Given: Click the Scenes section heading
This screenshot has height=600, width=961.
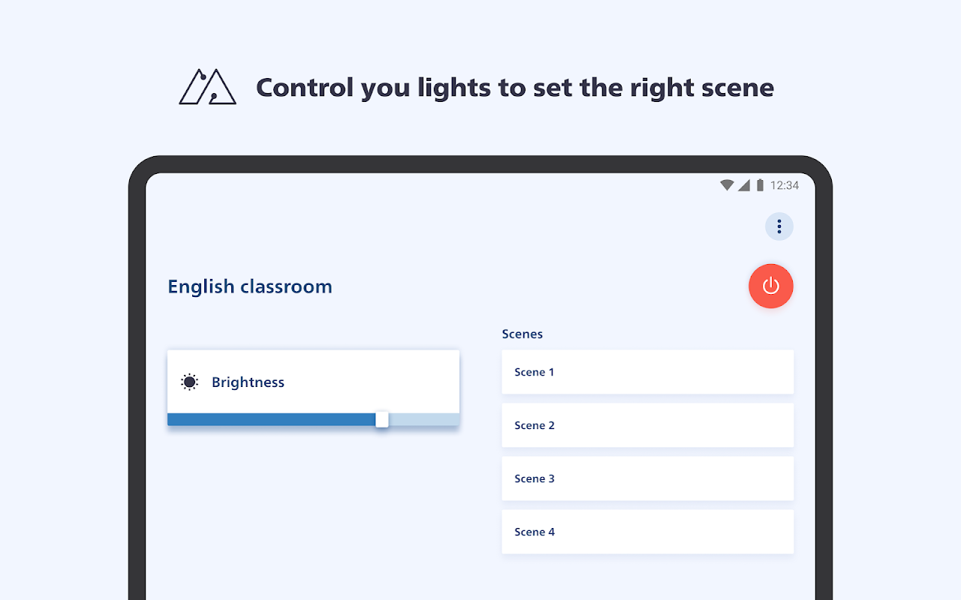Looking at the screenshot, I should pos(523,334).
